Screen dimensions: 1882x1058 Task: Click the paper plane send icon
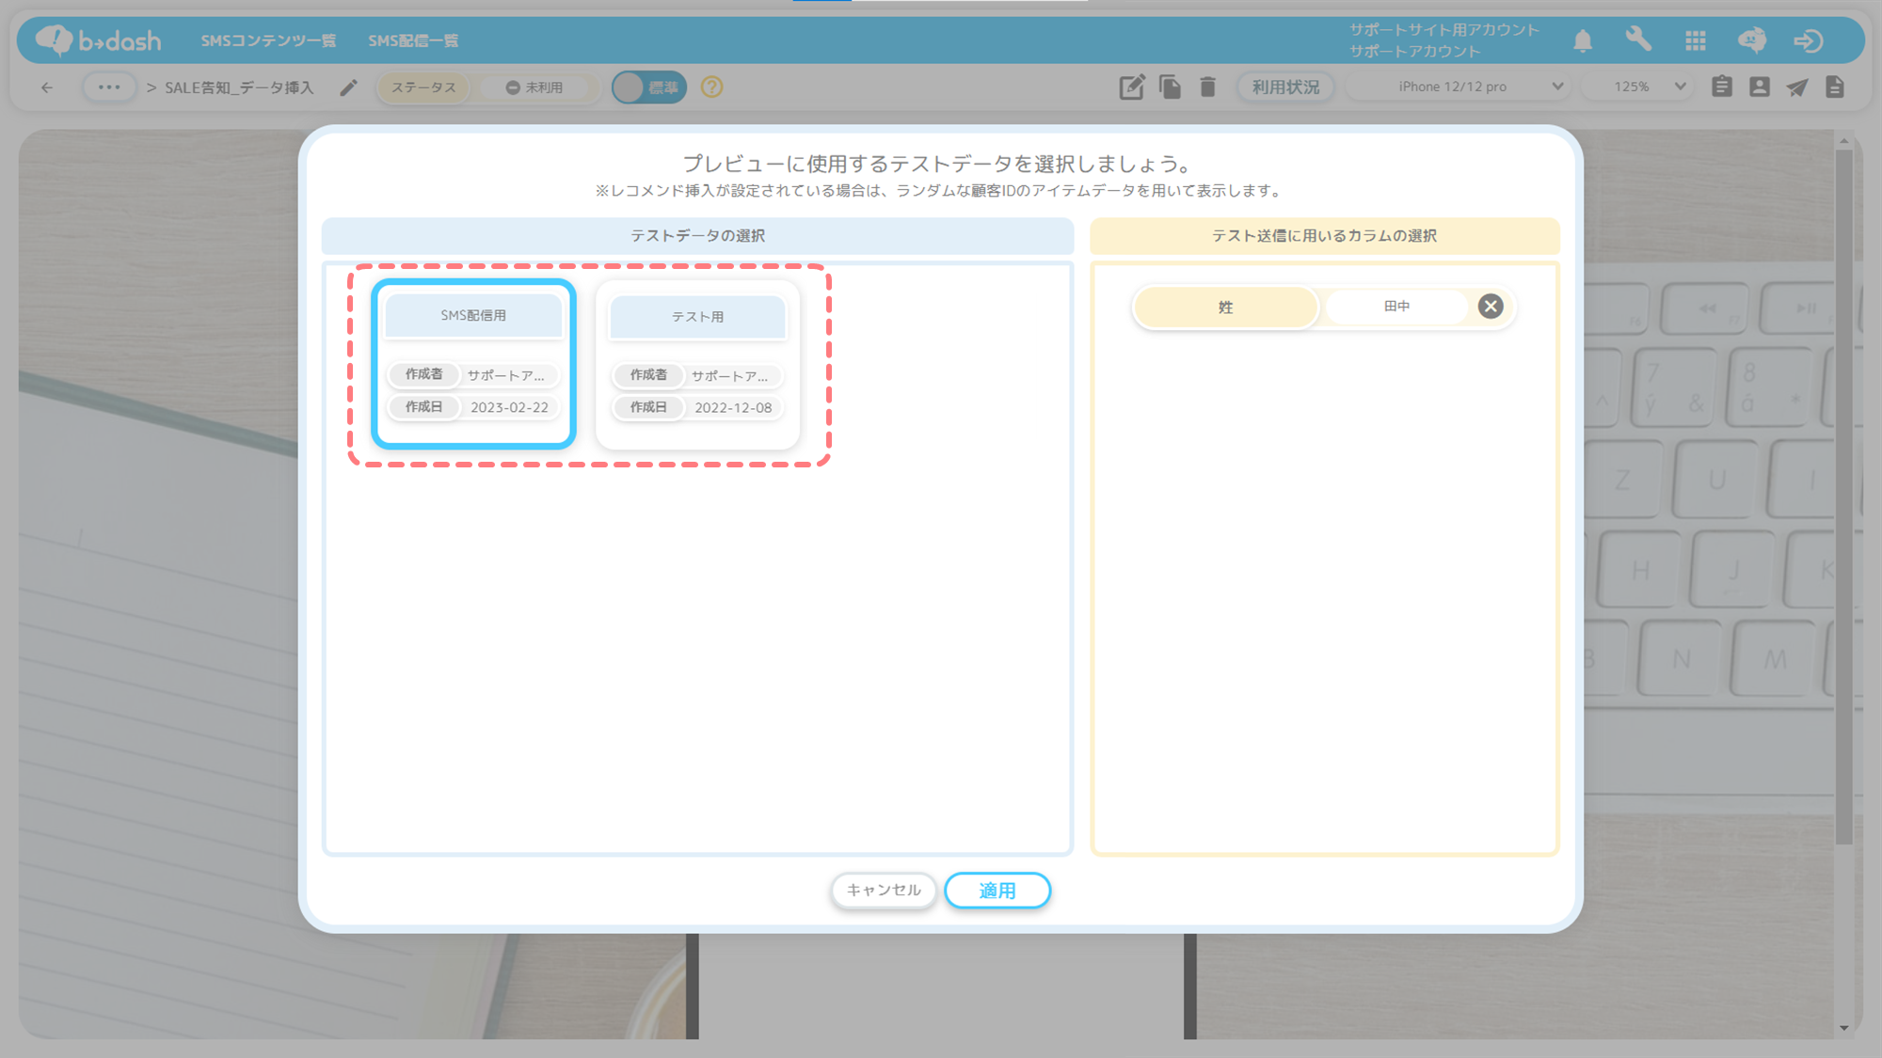1796,87
